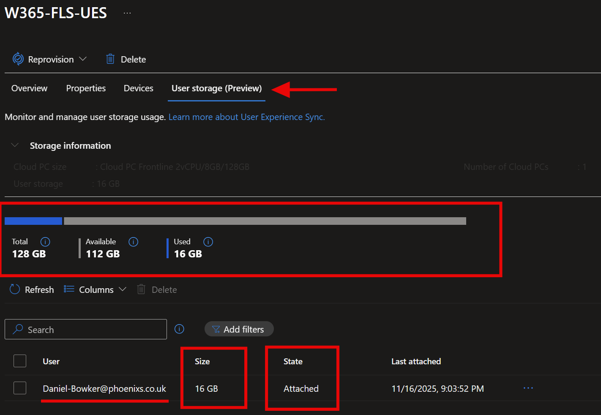Viewport: 601px width, 415px height.
Task: Click the Reprovision circular arrow icon
Action: tap(18, 59)
